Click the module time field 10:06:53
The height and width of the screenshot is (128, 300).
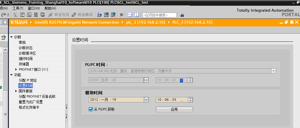(x=172, y=100)
